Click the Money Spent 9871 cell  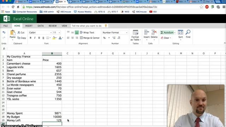52,113
